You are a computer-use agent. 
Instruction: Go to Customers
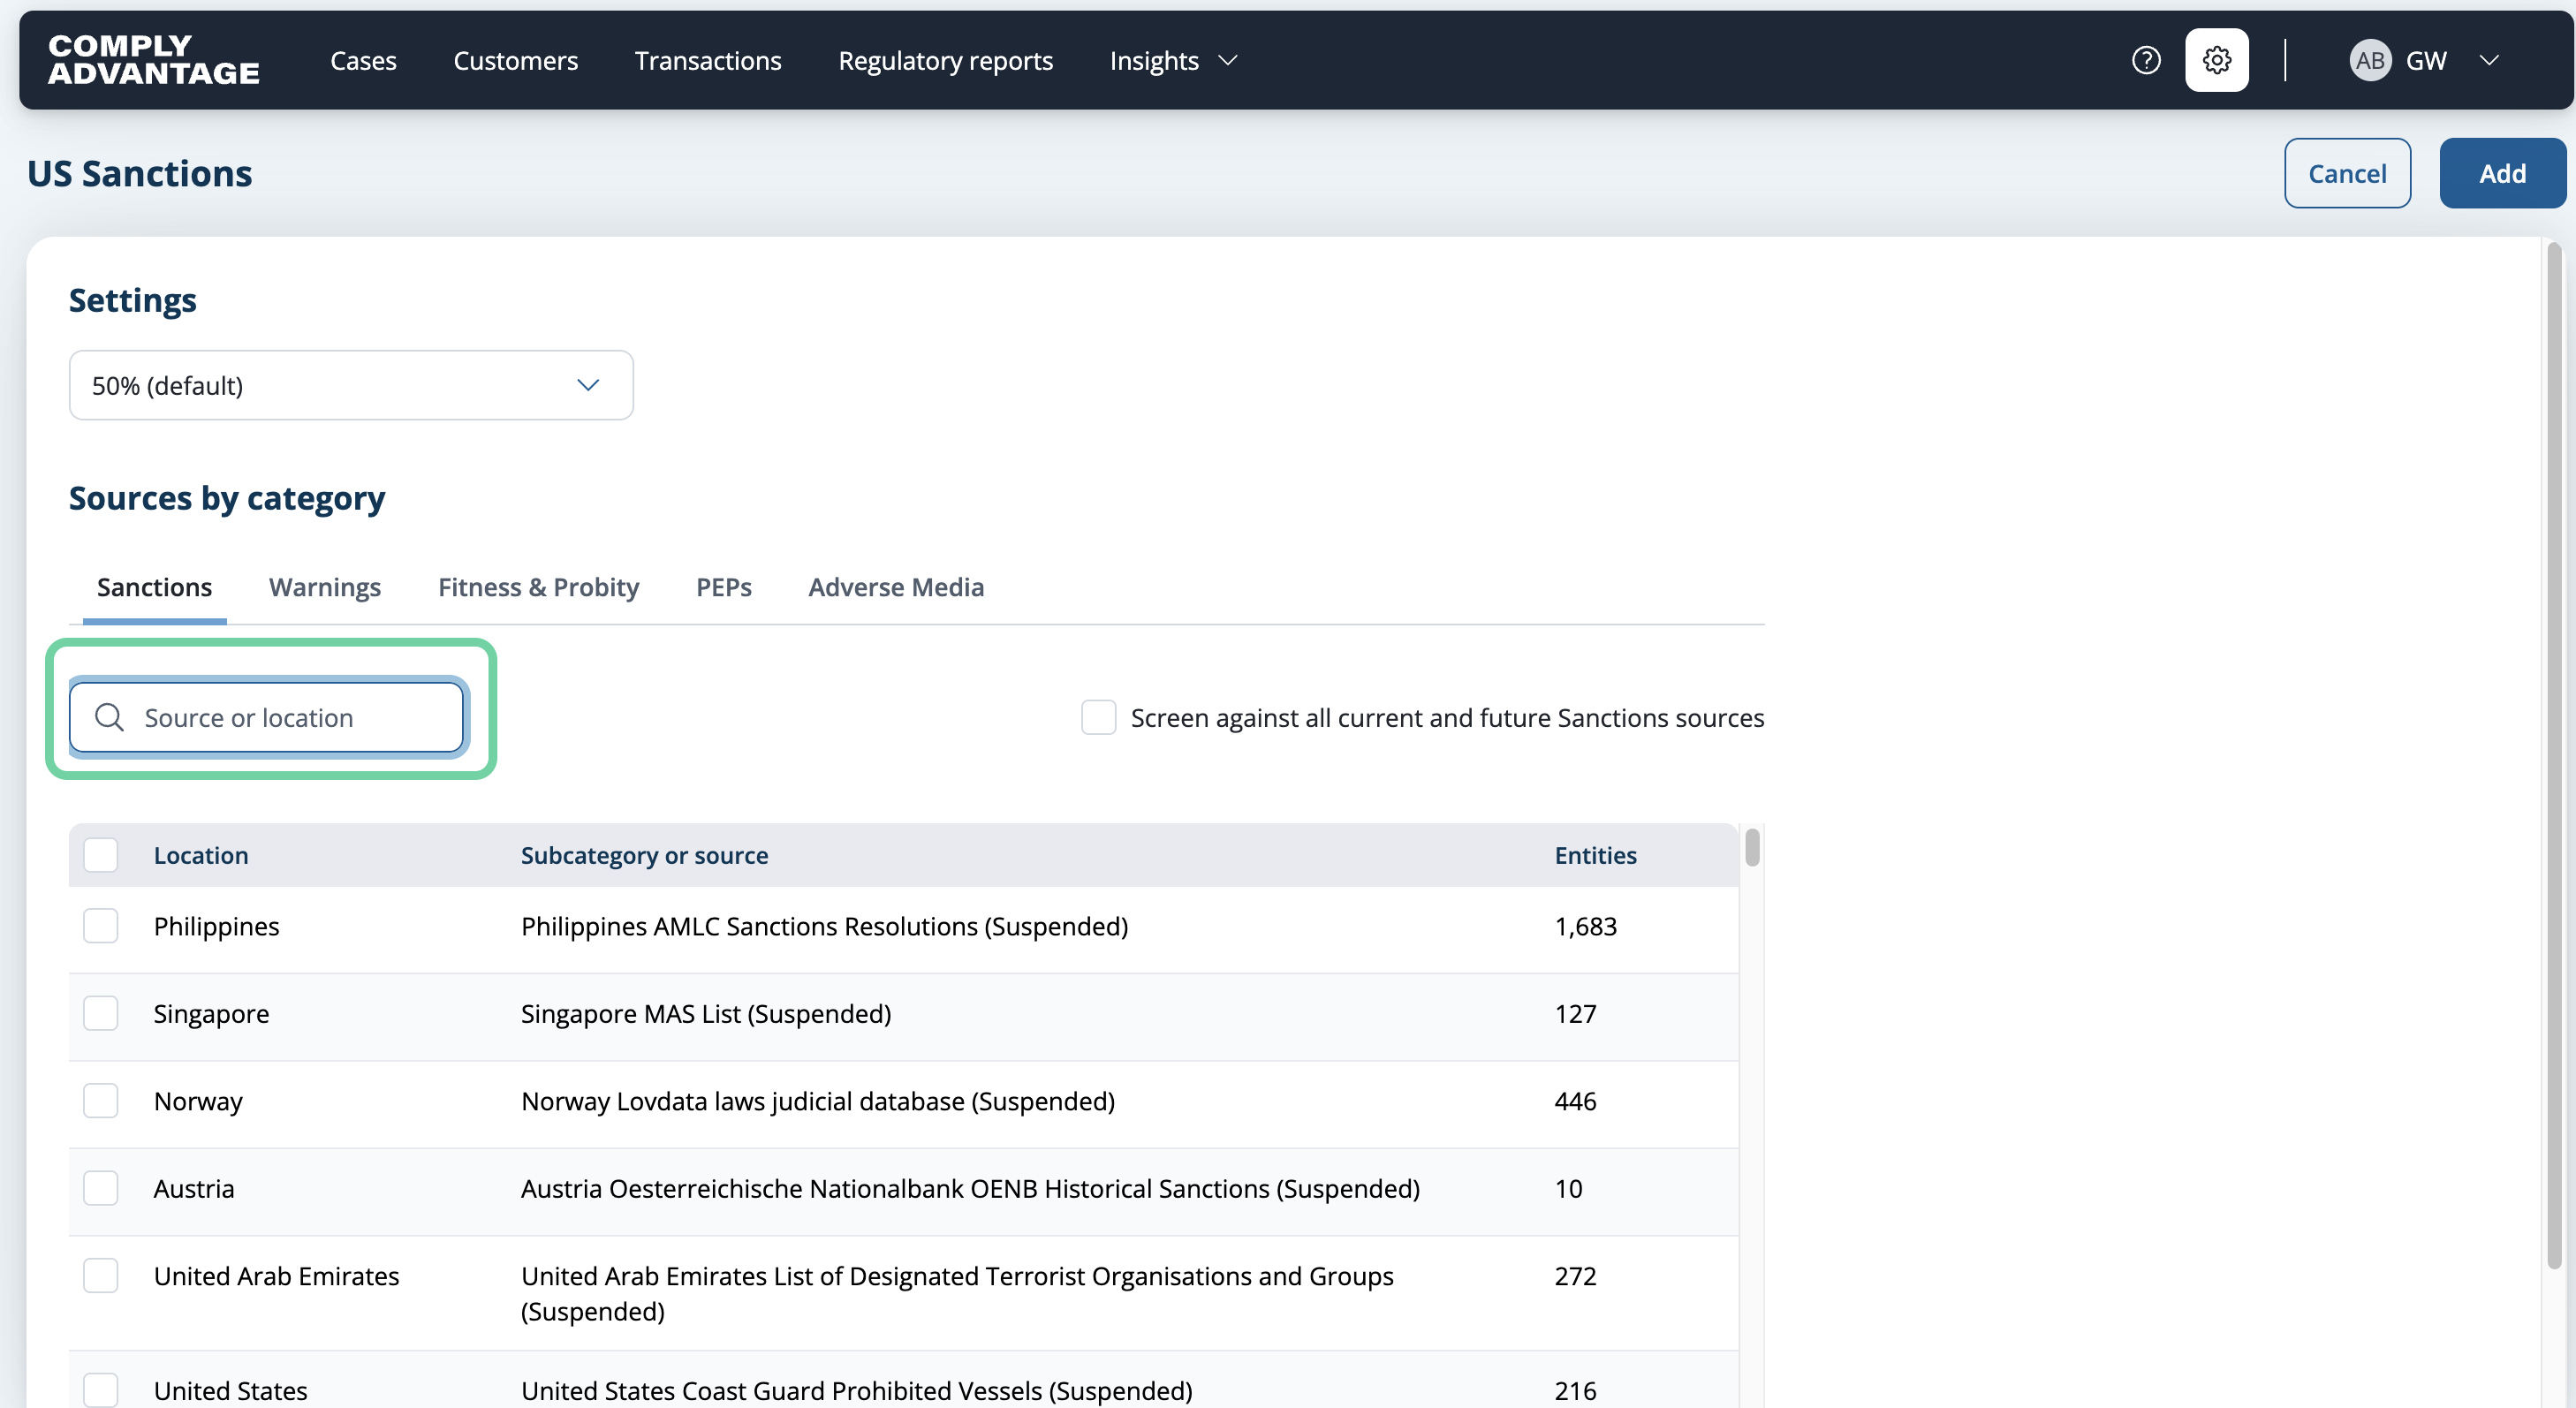pyautogui.click(x=516, y=61)
